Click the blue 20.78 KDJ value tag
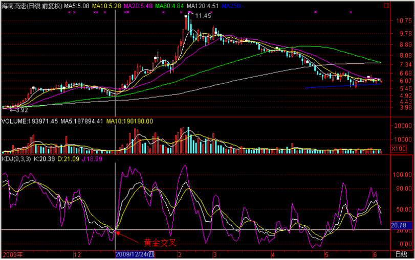The image size is (415, 260). (399, 225)
